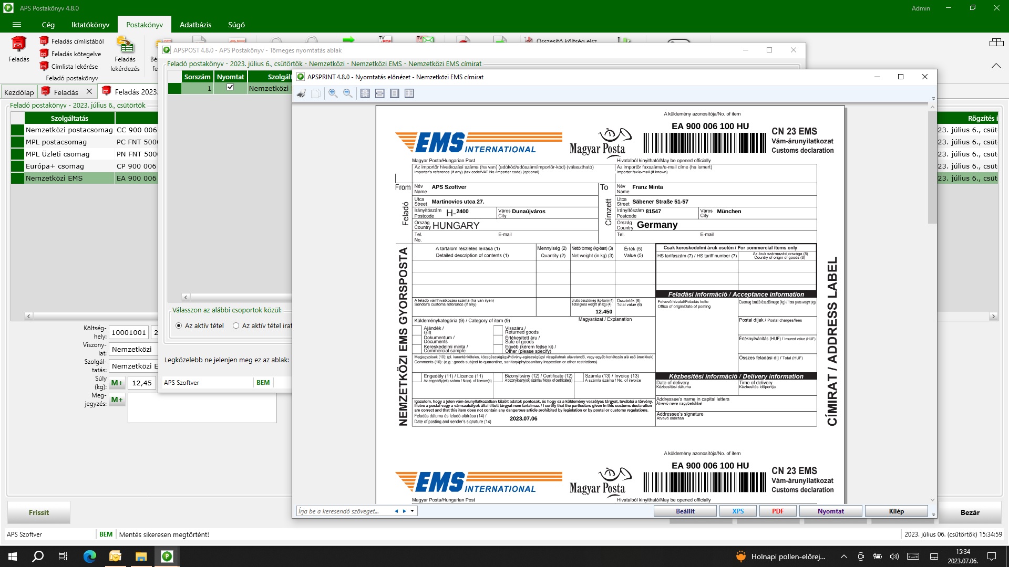Image resolution: width=1009 pixels, height=567 pixels.
Task: Click the Beállít button
Action: [x=685, y=511]
